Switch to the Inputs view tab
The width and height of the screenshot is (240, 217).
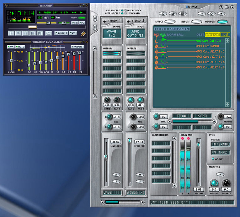196,22
